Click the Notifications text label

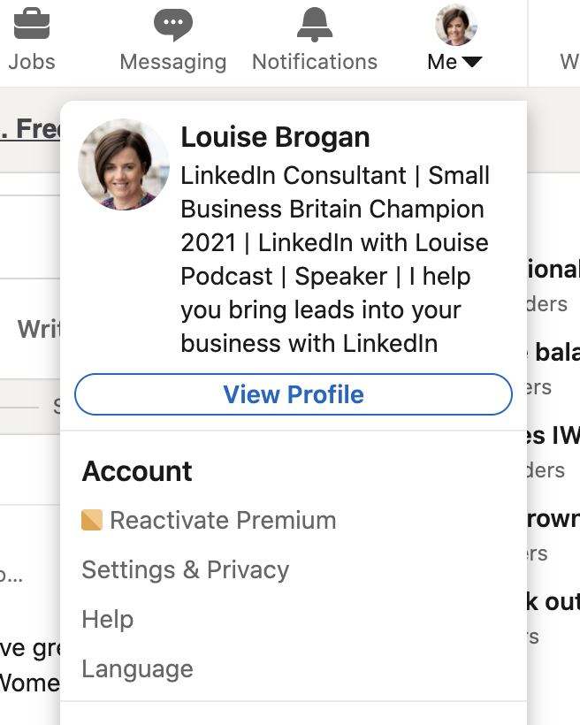[x=315, y=62]
